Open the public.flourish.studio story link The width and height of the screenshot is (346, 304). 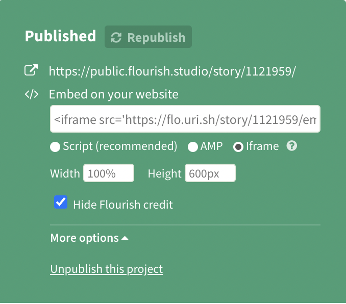point(172,71)
